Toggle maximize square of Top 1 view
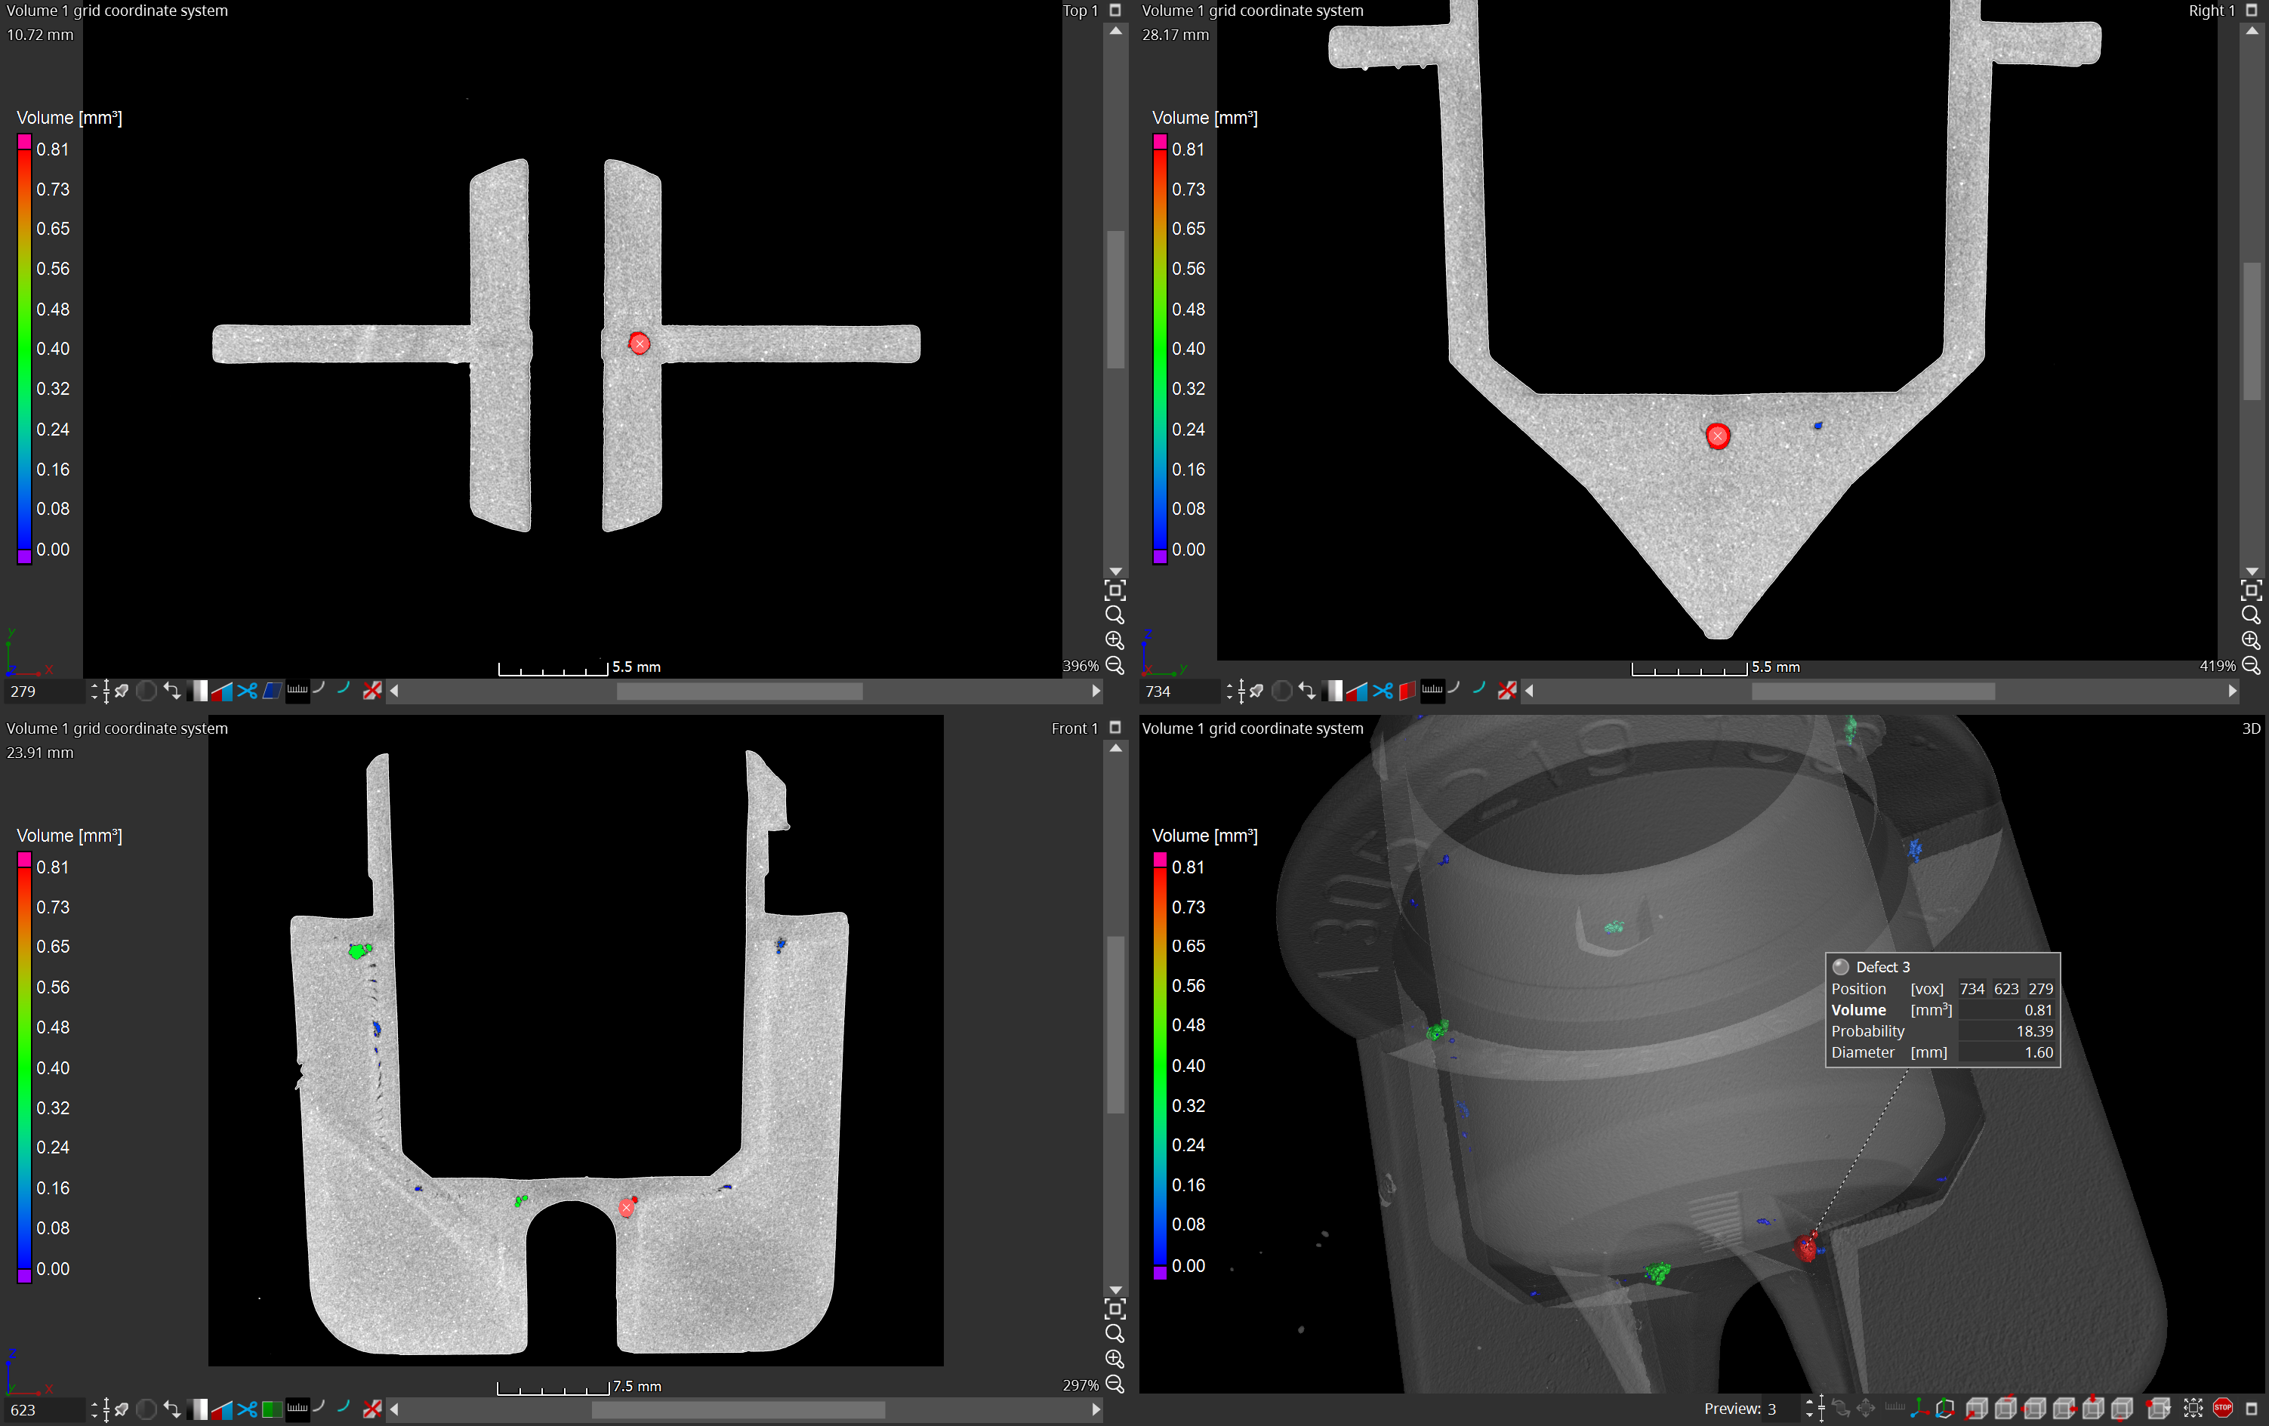This screenshot has width=2269, height=1426. coord(1116,11)
